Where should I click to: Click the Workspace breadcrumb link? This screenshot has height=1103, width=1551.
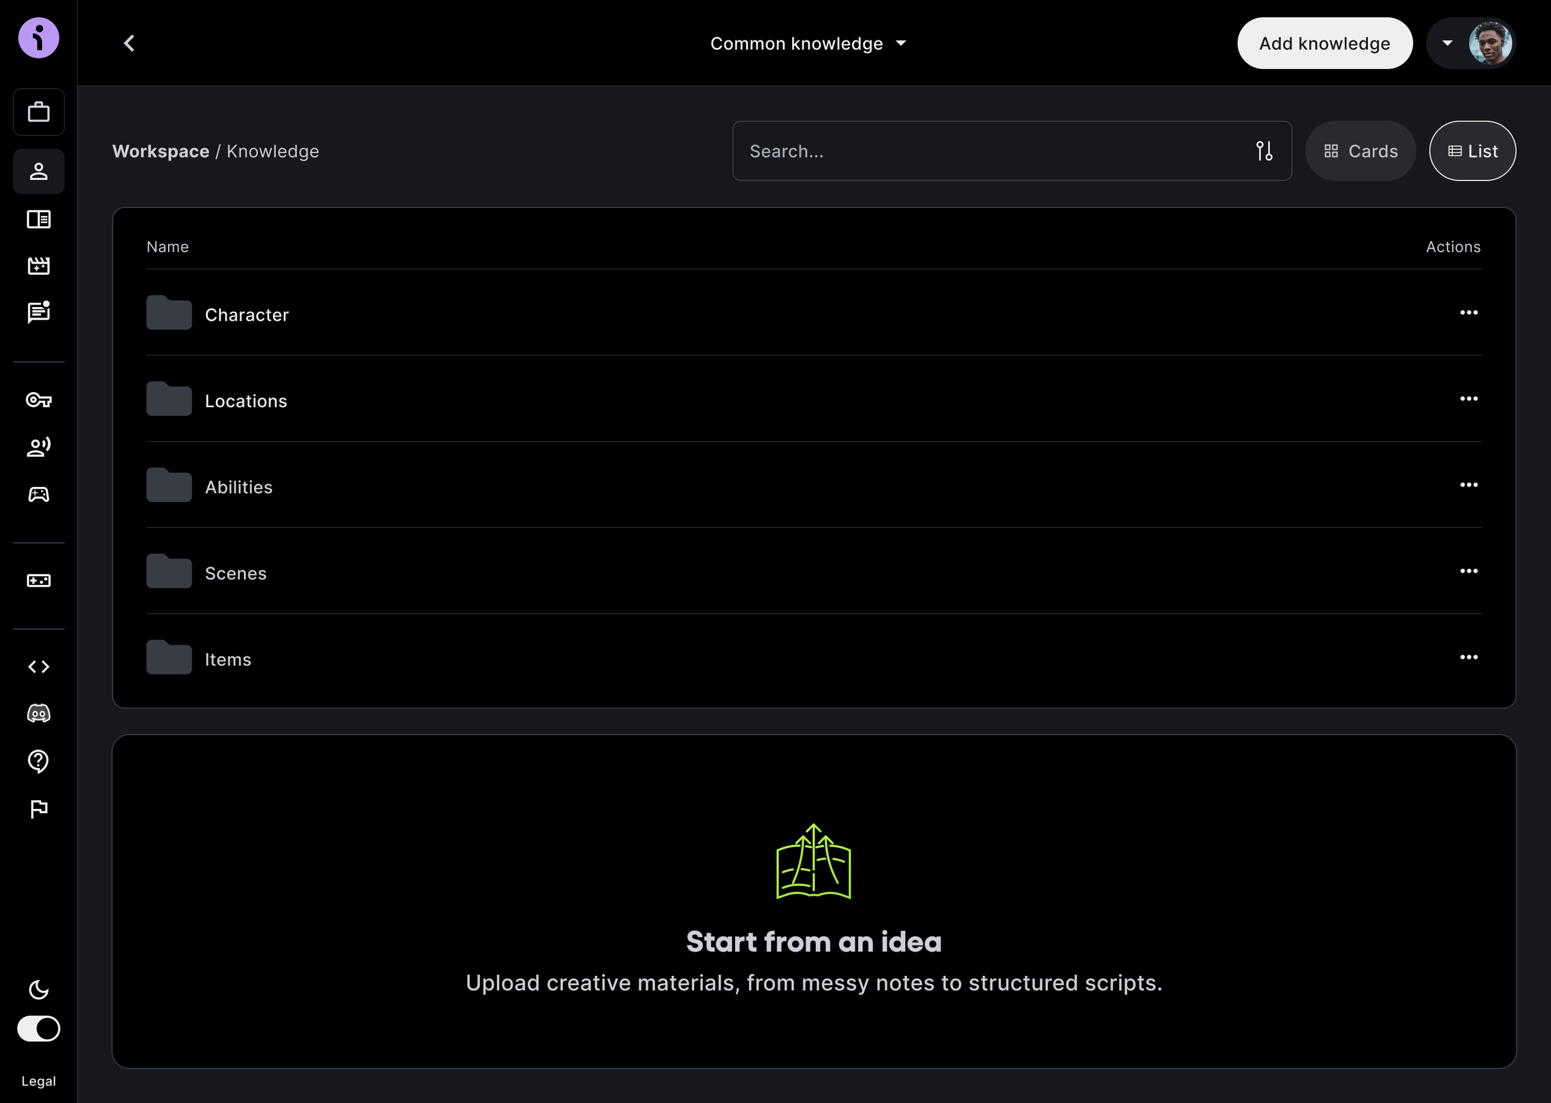160,151
